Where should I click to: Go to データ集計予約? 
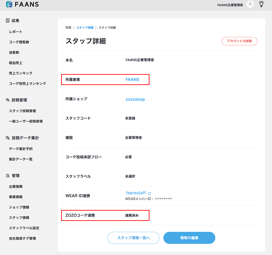(20, 149)
